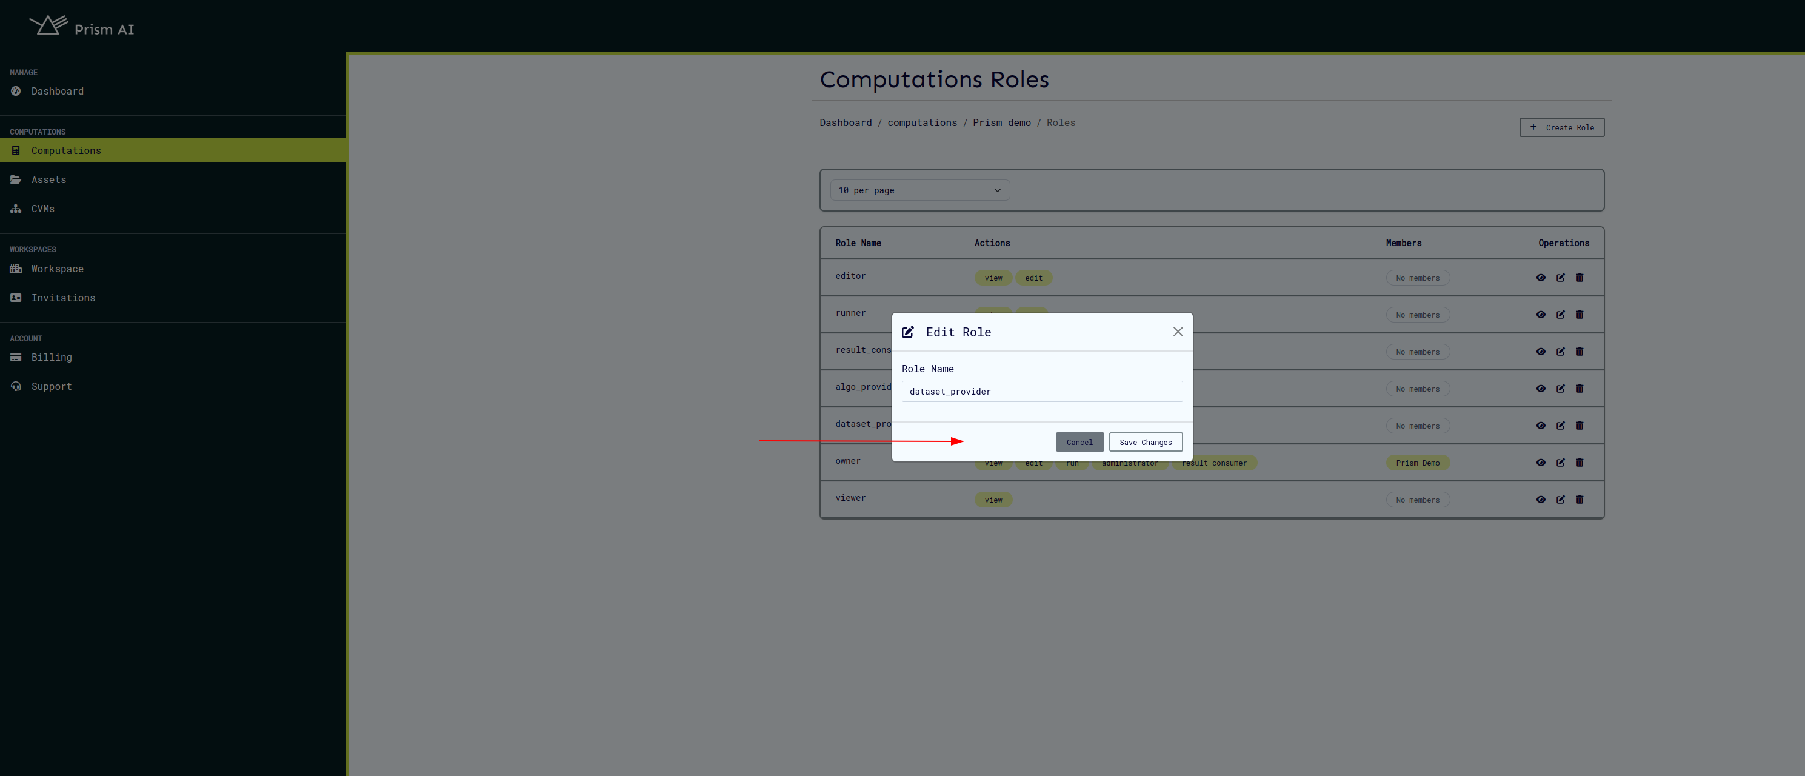Click the Computations calculator icon
This screenshot has height=776, width=1805.
pos(16,151)
